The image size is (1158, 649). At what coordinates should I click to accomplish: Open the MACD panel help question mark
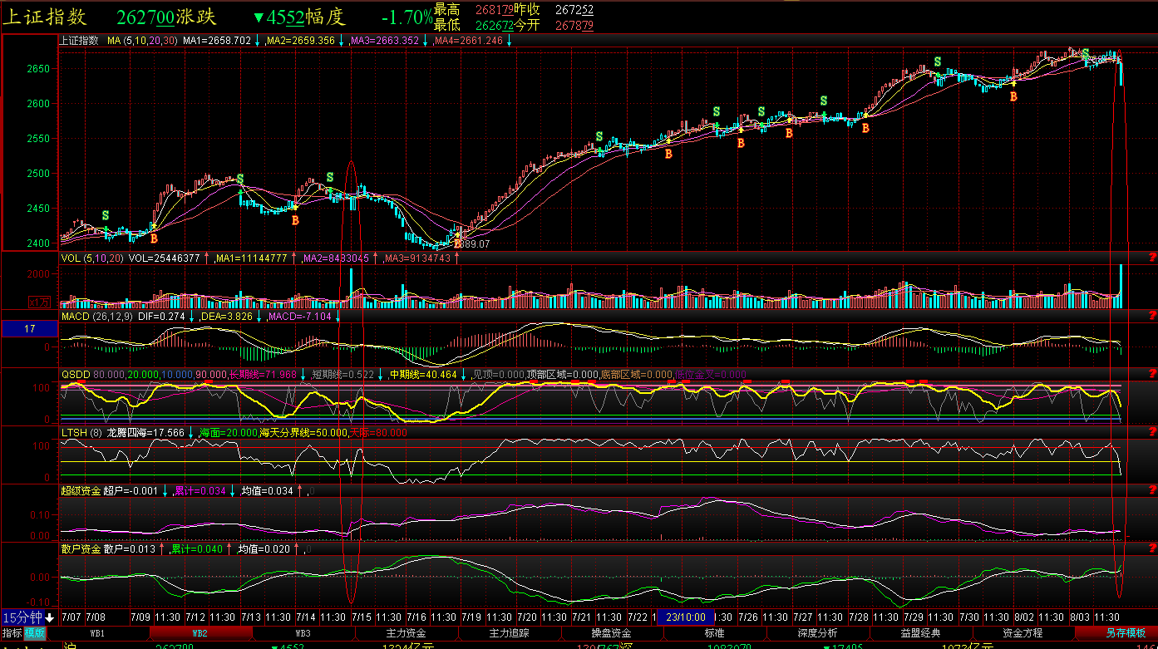click(1152, 316)
